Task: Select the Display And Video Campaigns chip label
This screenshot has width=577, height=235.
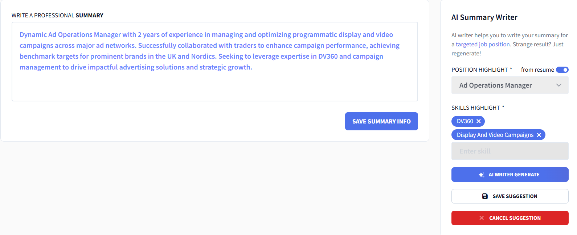Action: click(x=495, y=135)
